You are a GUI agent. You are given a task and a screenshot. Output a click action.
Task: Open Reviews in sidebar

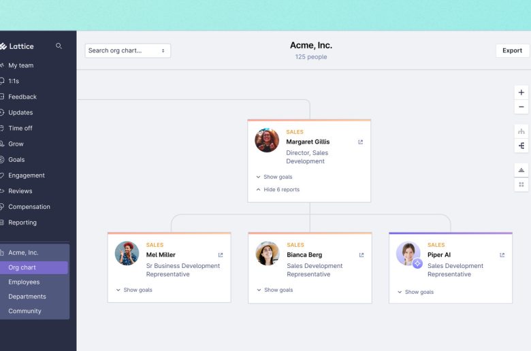[x=20, y=191]
